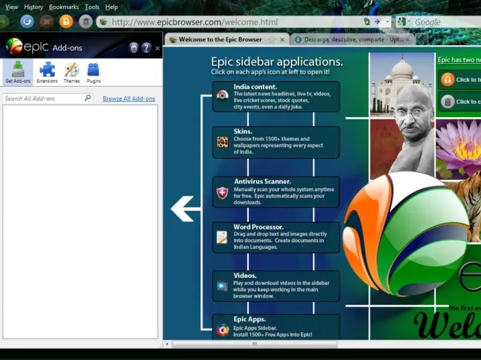Open the Bookmarks menu

(x=64, y=7)
